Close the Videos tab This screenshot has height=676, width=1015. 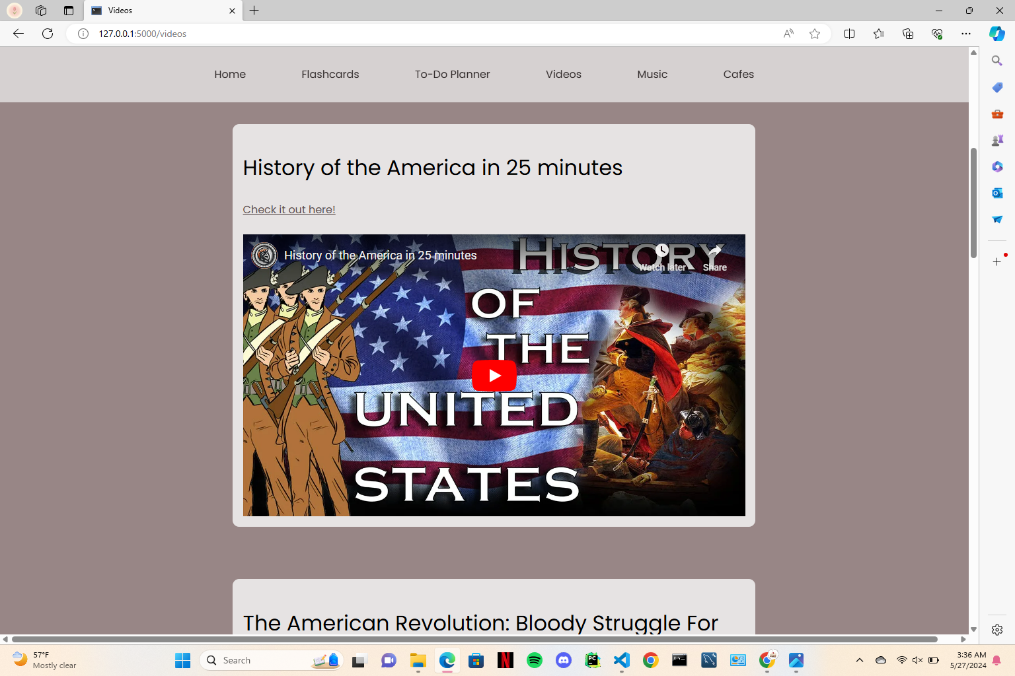232,11
